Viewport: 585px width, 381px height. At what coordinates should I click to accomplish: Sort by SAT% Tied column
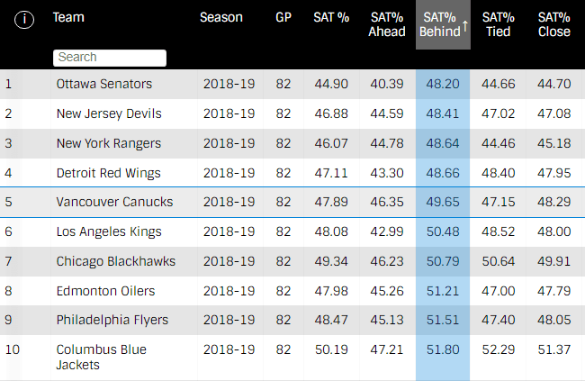pyautogui.click(x=498, y=24)
